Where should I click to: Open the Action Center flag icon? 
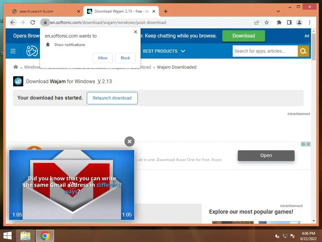tap(292, 236)
